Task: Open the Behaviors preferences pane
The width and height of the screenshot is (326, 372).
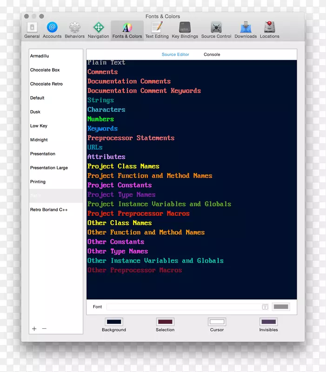Action: [74, 30]
